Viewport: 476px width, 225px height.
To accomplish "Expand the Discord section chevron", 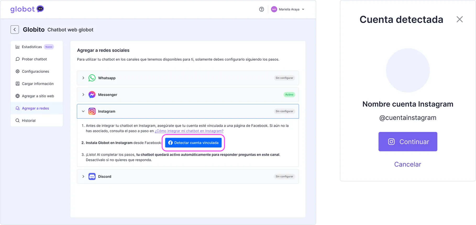I will click(83, 177).
